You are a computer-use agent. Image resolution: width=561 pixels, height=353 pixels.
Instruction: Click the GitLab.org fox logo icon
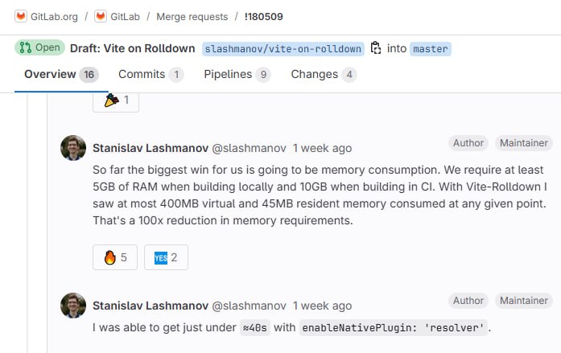[21, 16]
